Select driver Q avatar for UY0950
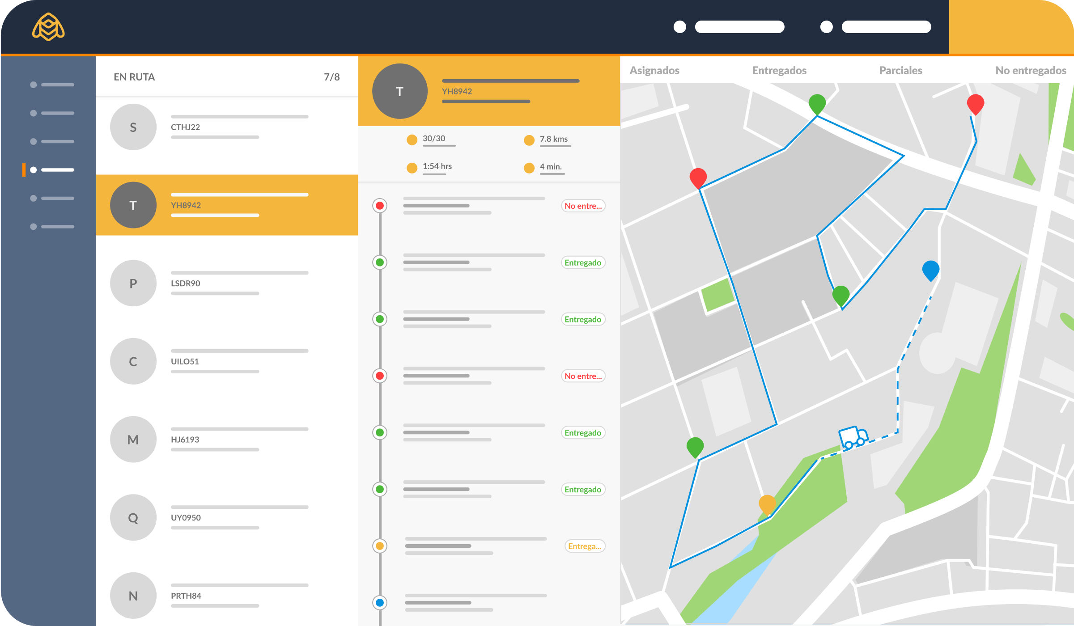The width and height of the screenshot is (1074, 626). [x=133, y=517]
